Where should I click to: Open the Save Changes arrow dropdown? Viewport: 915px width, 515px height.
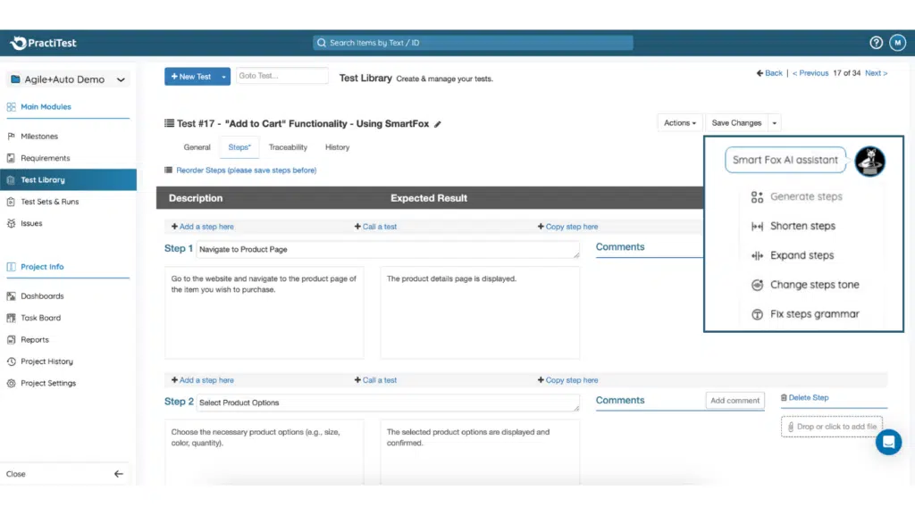775,123
